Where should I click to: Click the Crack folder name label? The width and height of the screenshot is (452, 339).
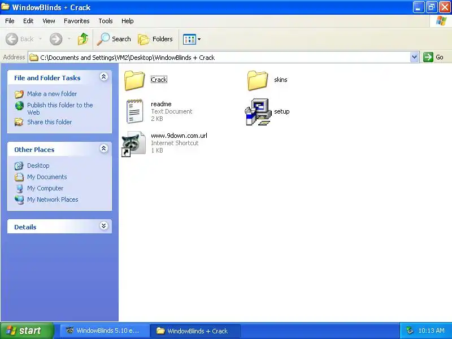coord(159,80)
